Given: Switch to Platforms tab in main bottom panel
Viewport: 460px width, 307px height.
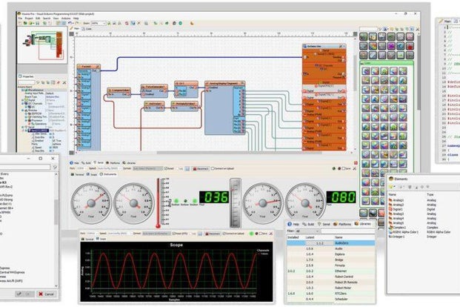Looking at the screenshot, I should [x=113, y=162].
